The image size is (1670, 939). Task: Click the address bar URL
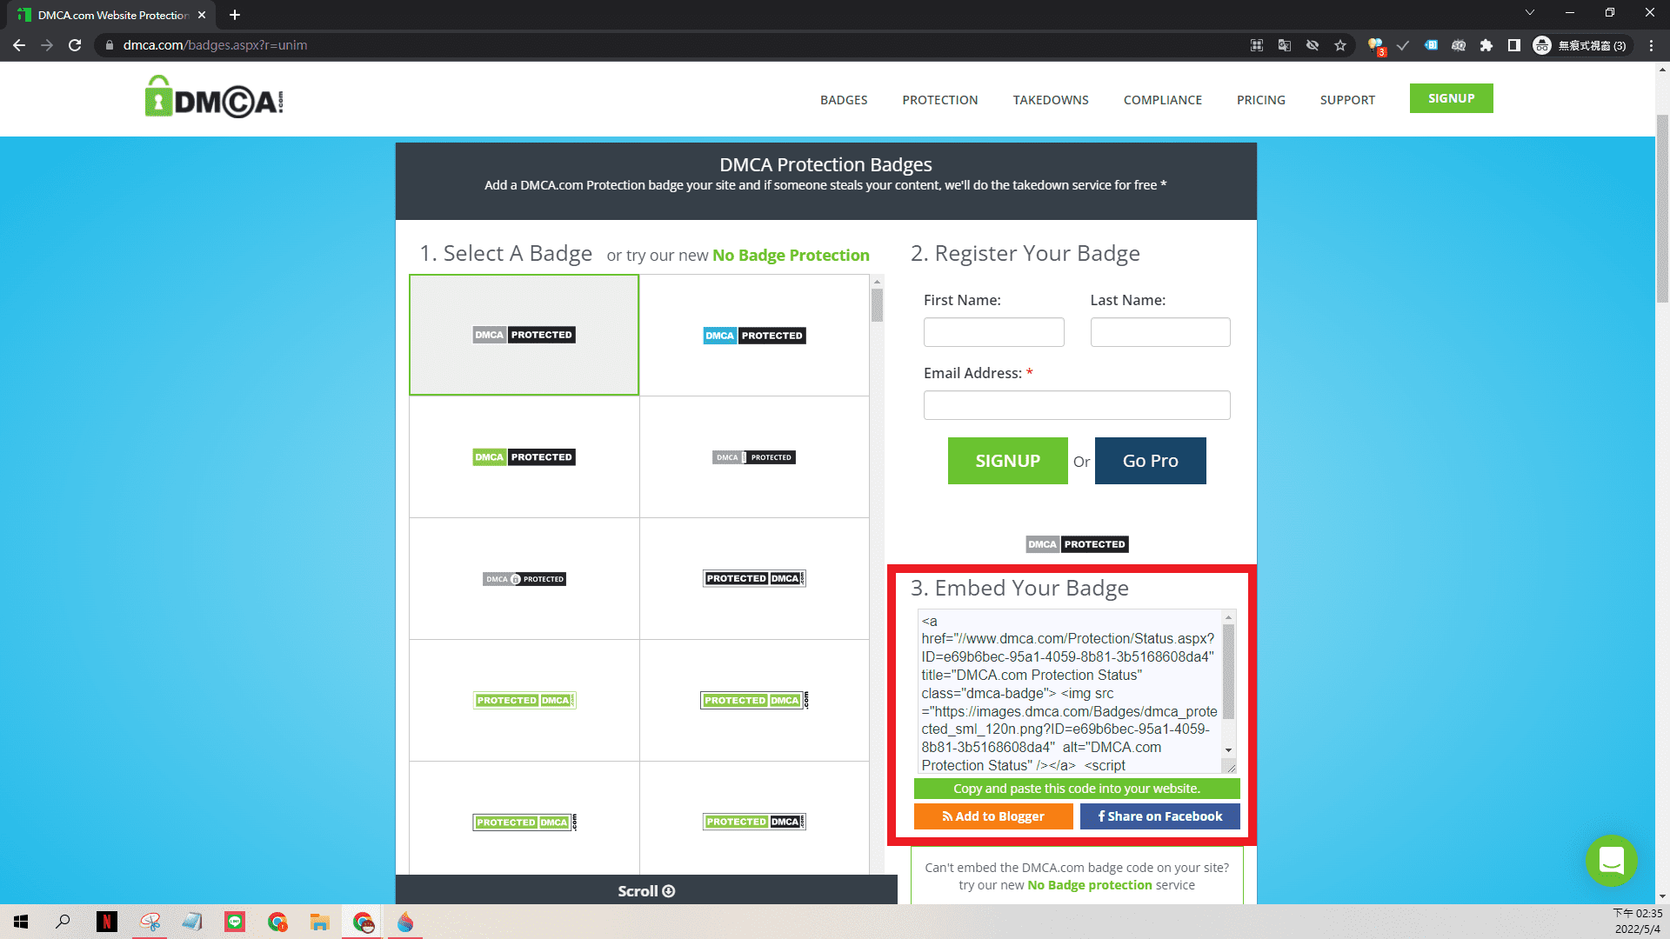(x=215, y=45)
